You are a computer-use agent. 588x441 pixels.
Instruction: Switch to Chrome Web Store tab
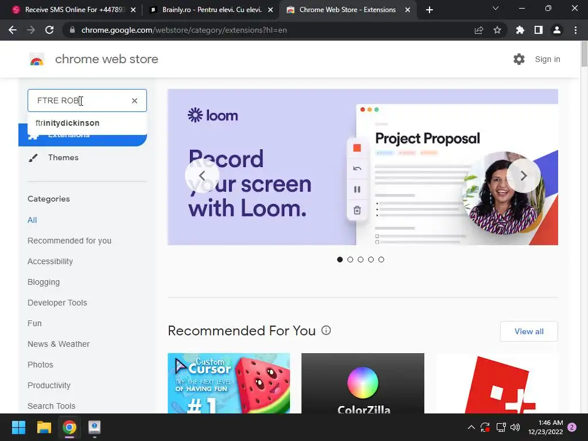click(x=347, y=10)
